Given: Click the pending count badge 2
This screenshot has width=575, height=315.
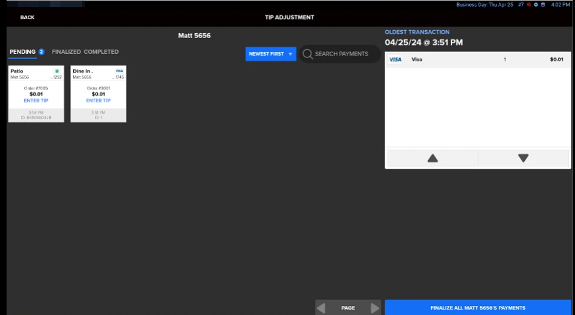Looking at the screenshot, I should (x=42, y=52).
